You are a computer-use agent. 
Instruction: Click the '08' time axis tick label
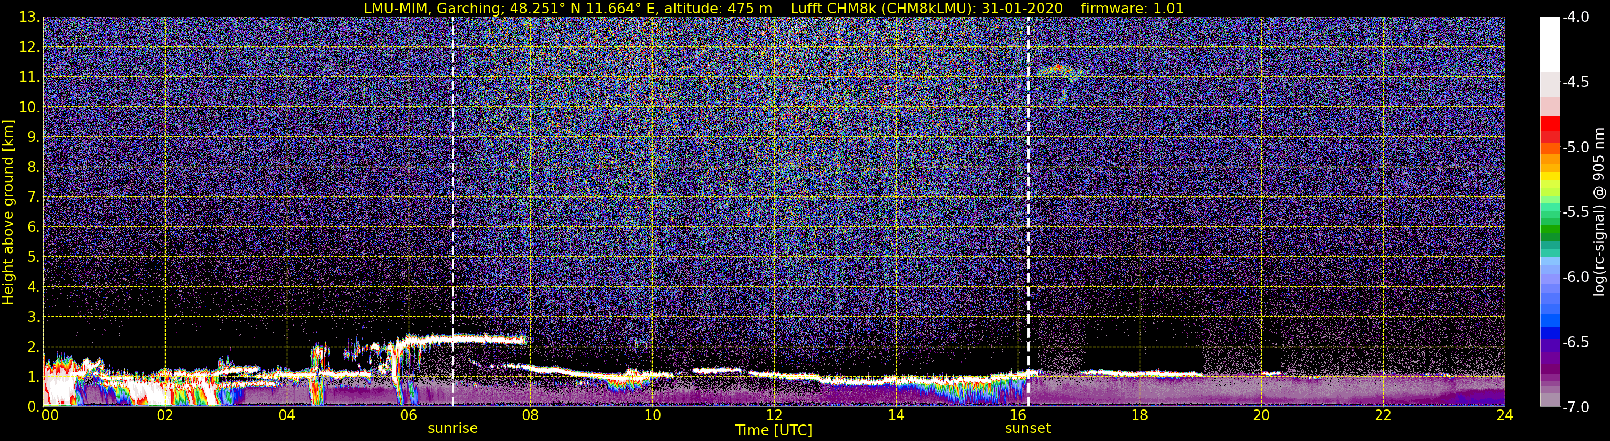coord(530,415)
